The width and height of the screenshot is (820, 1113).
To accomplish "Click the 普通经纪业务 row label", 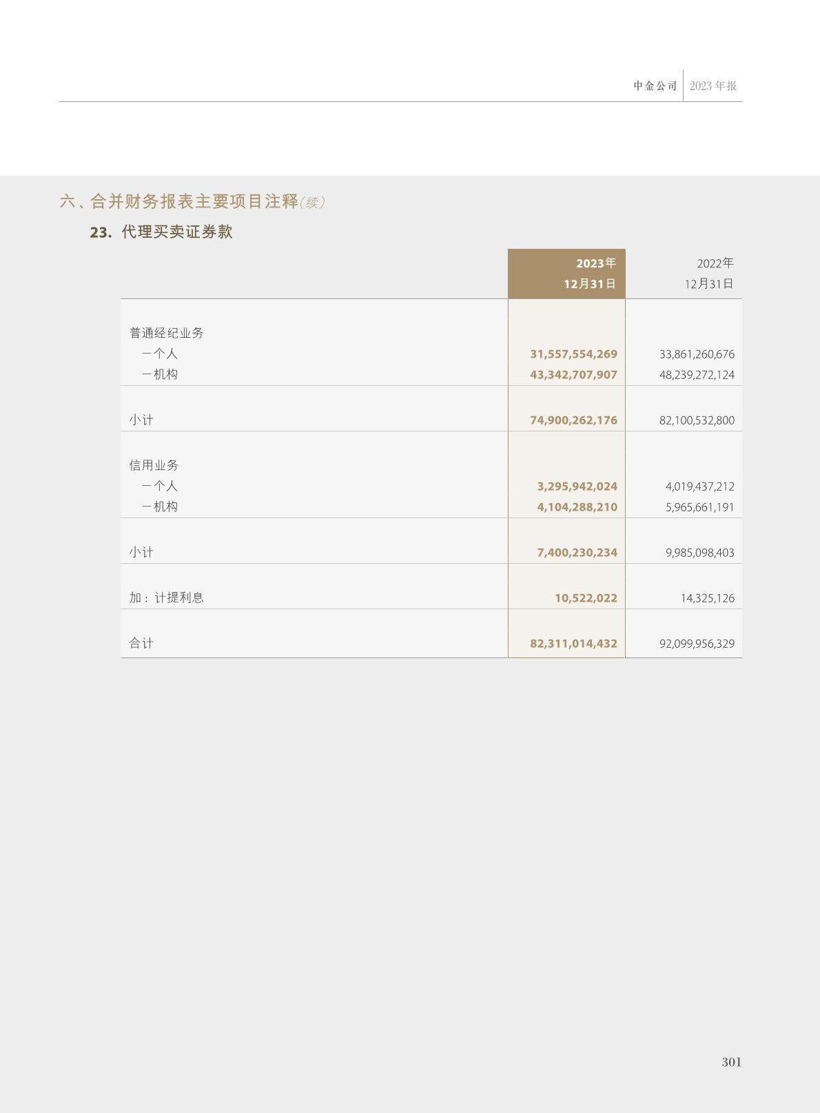I will [x=166, y=333].
